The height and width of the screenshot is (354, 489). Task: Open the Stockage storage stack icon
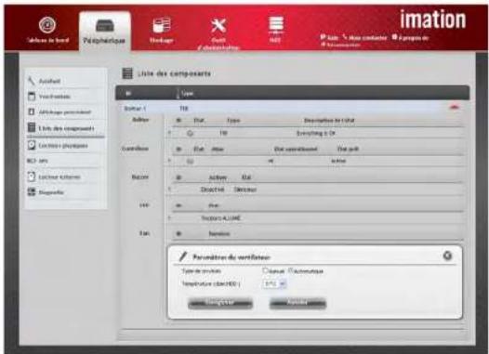[161, 25]
